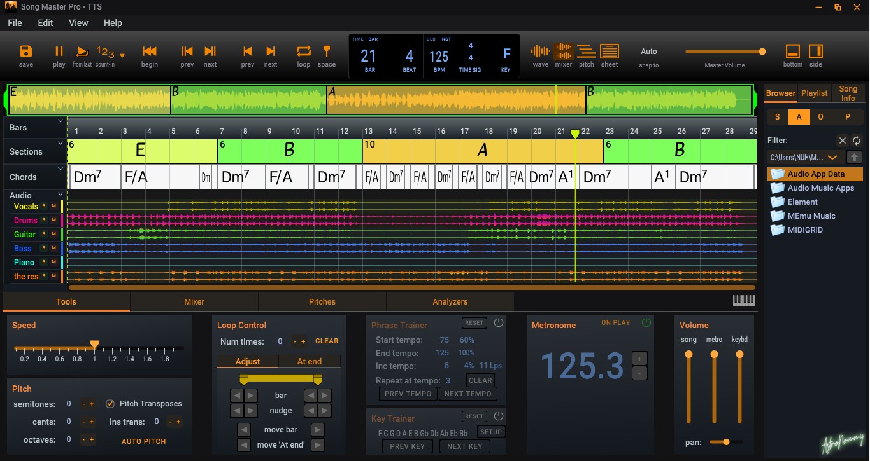Open the pitch view from toolbar
This screenshot has height=461, width=870.
(587, 52)
